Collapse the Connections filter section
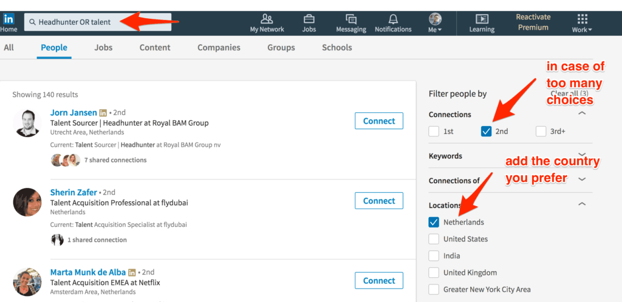Screen dimensions: 622x302 click(582, 113)
